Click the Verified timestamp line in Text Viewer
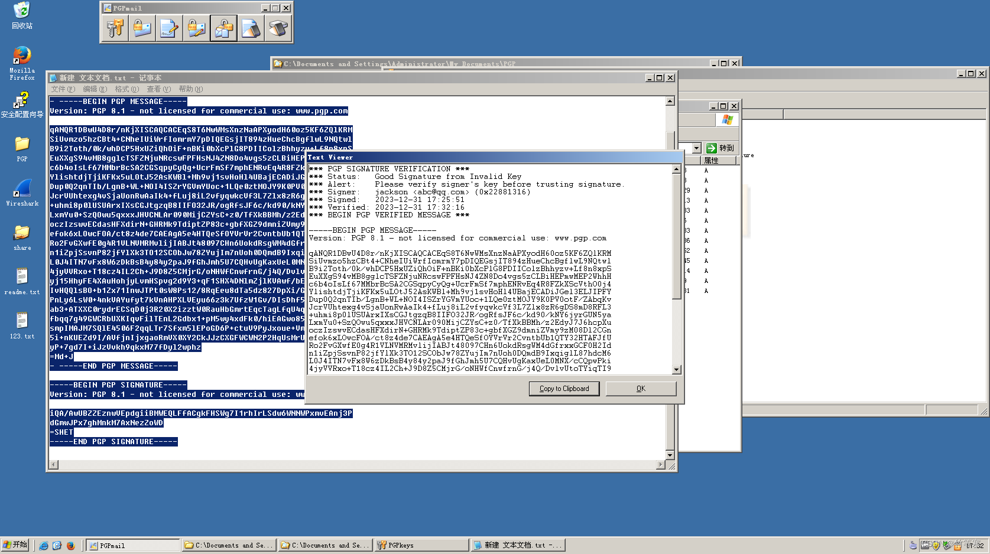The width and height of the screenshot is (990, 554). (x=387, y=207)
